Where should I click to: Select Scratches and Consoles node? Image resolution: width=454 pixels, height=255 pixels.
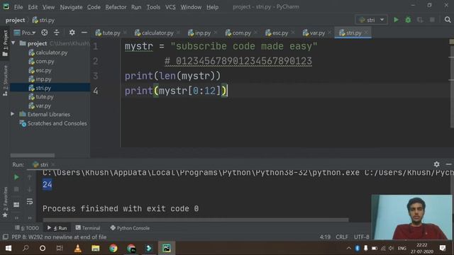click(x=53, y=123)
